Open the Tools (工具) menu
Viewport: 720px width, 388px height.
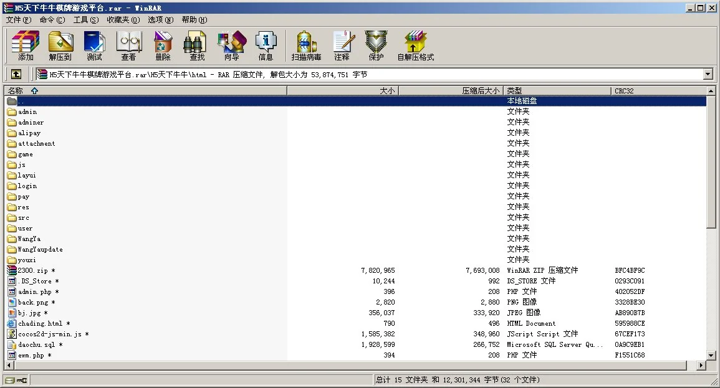coord(85,20)
